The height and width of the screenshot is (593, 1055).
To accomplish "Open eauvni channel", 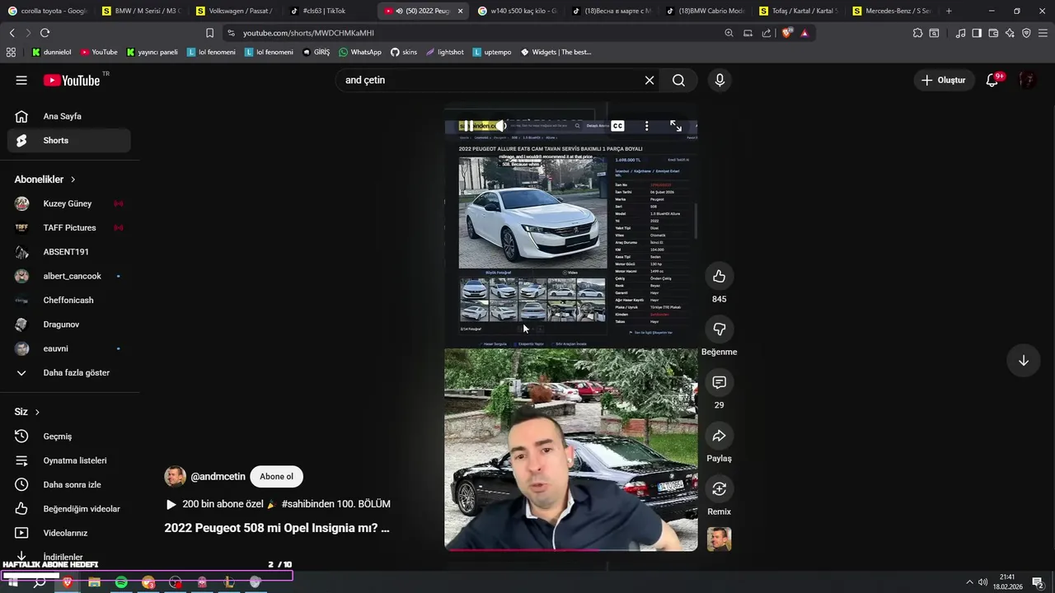I will point(69,348).
